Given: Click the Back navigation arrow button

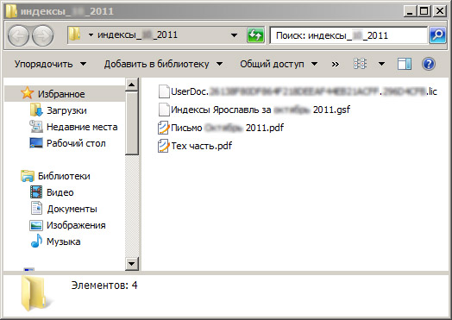Looking at the screenshot, I should point(18,35).
